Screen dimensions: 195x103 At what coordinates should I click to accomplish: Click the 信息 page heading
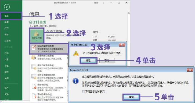[x=34, y=14]
